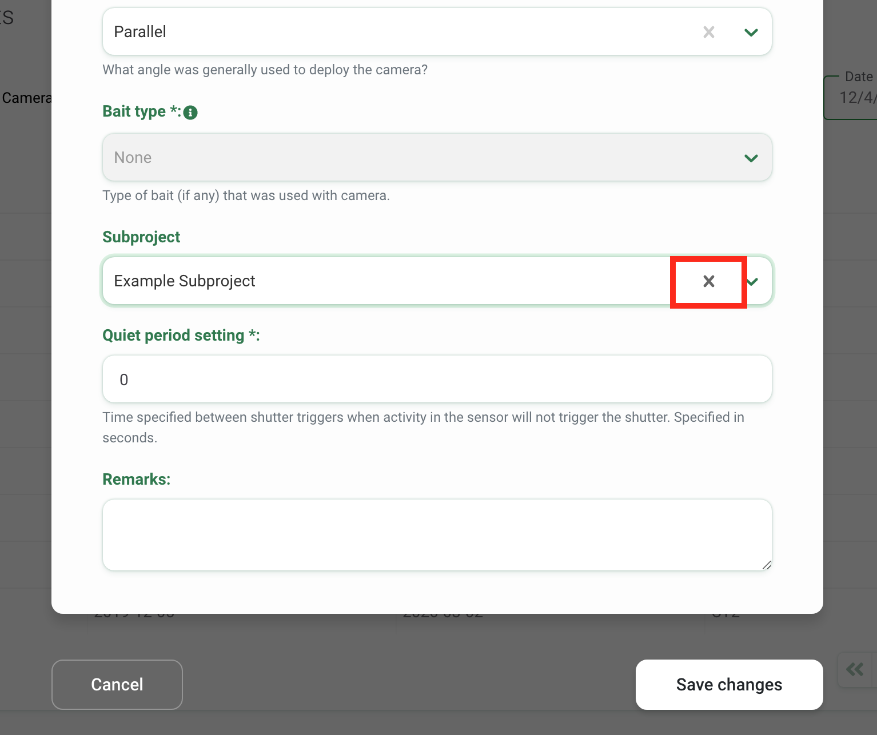The height and width of the screenshot is (735, 877).
Task: Save changes to the deployment
Action: click(x=729, y=685)
